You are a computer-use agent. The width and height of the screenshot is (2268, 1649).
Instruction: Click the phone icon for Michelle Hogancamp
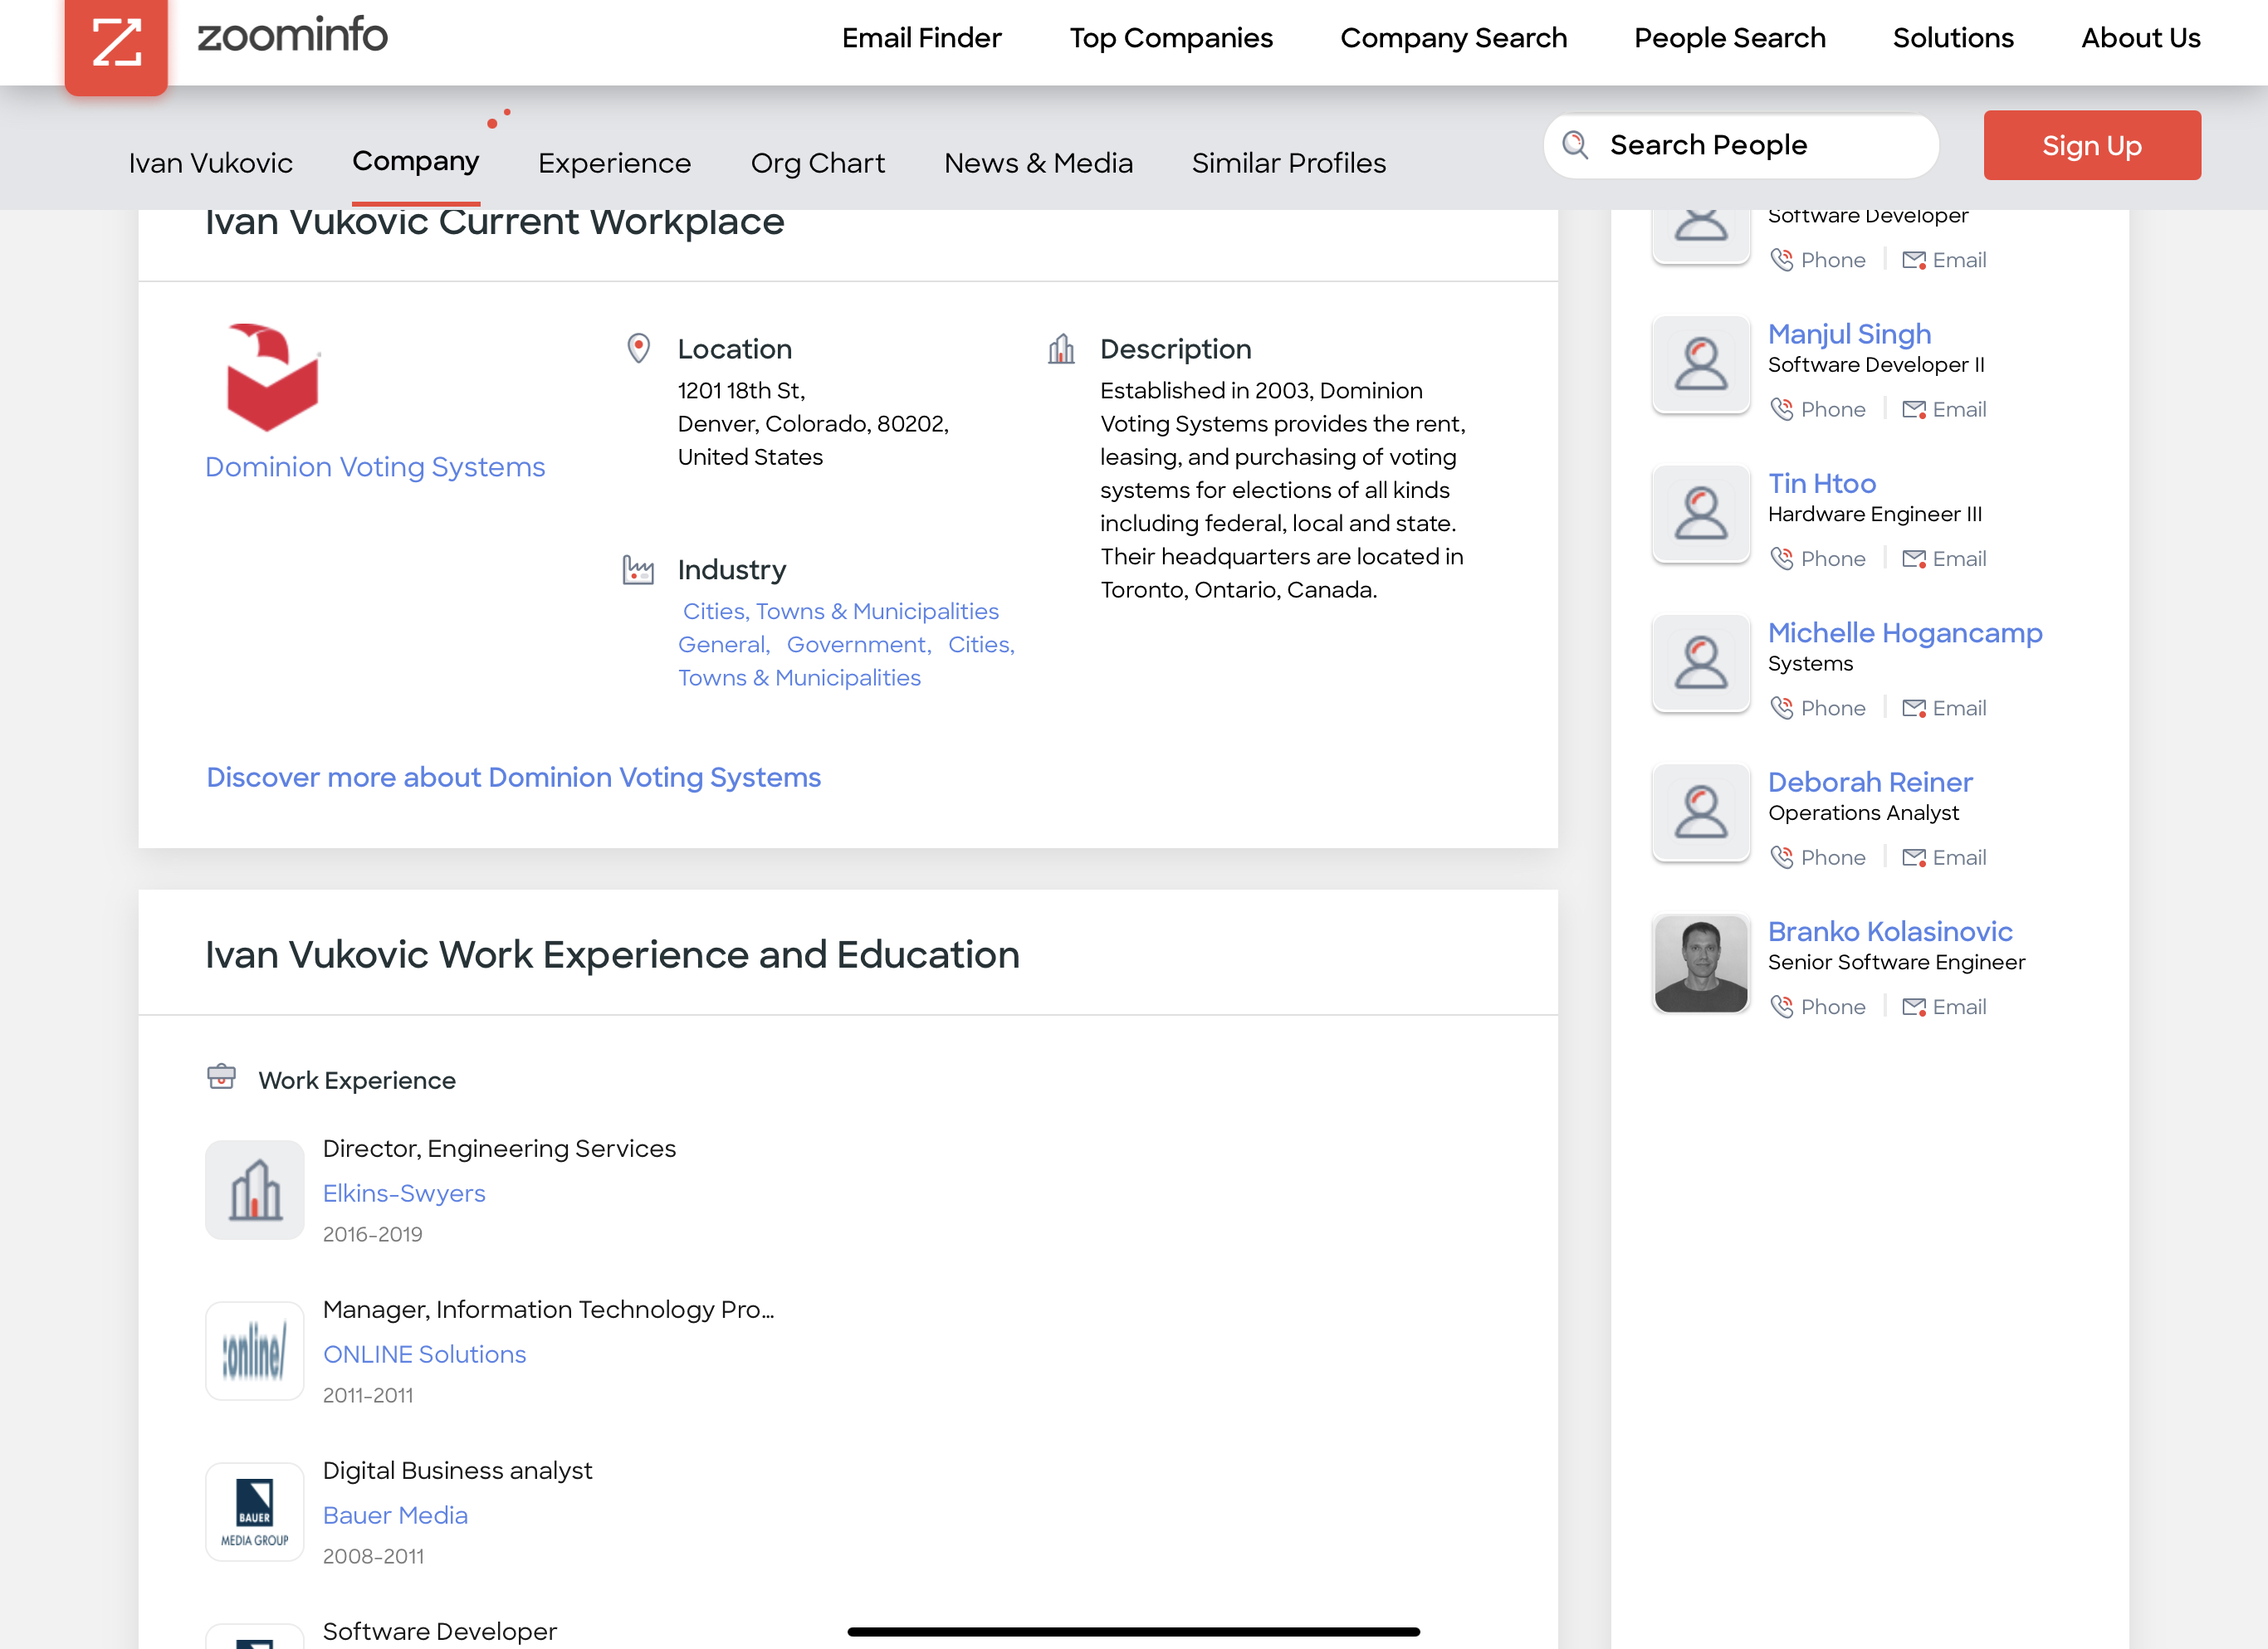(1781, 708)
